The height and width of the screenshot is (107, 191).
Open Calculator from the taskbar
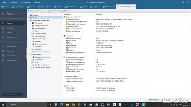[56, 105]
